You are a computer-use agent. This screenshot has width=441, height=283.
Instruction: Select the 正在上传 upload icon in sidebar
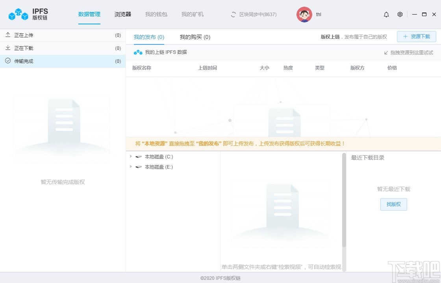(9, 35)
